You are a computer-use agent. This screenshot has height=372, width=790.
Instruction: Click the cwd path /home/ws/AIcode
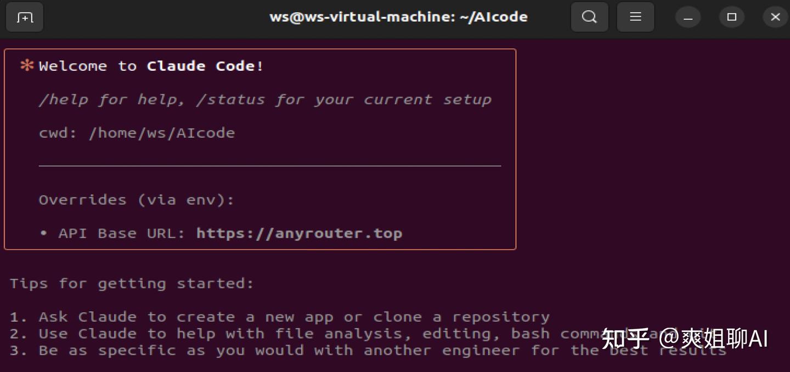pyautogui.click(x=161, y=133)
